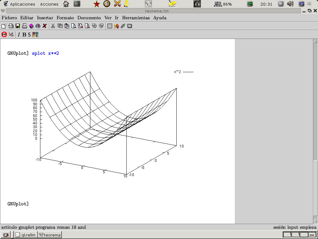Open the Aplicaciones panel menu
This screenshot has height=239, width=318.
pos(22,4)
